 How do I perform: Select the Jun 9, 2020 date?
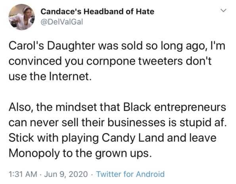click(x=66, y=174)
